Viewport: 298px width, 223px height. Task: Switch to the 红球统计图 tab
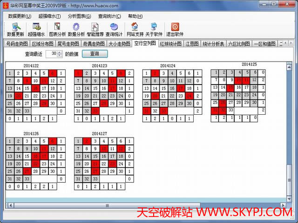click(170, 44)
